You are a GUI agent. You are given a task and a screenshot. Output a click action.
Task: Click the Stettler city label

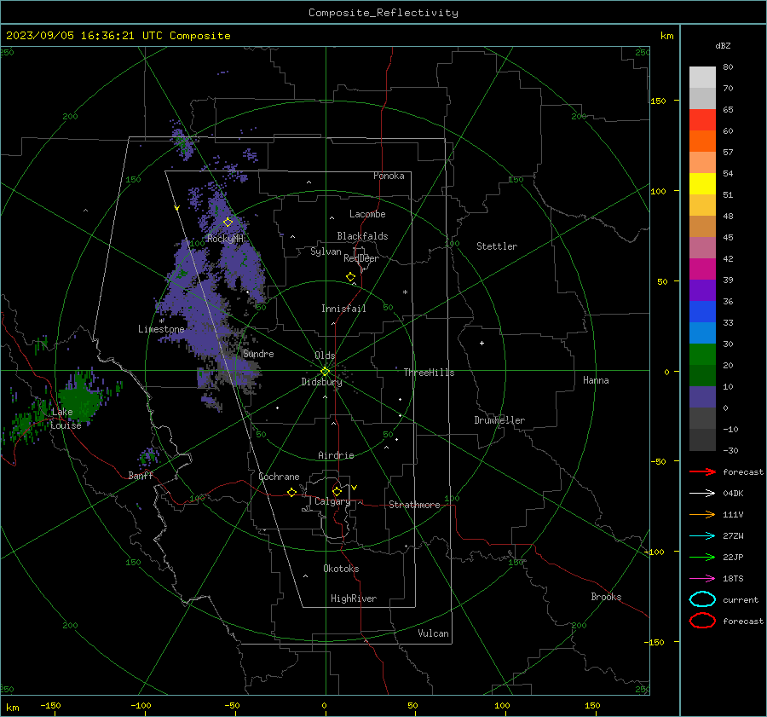tap(497, 246)
